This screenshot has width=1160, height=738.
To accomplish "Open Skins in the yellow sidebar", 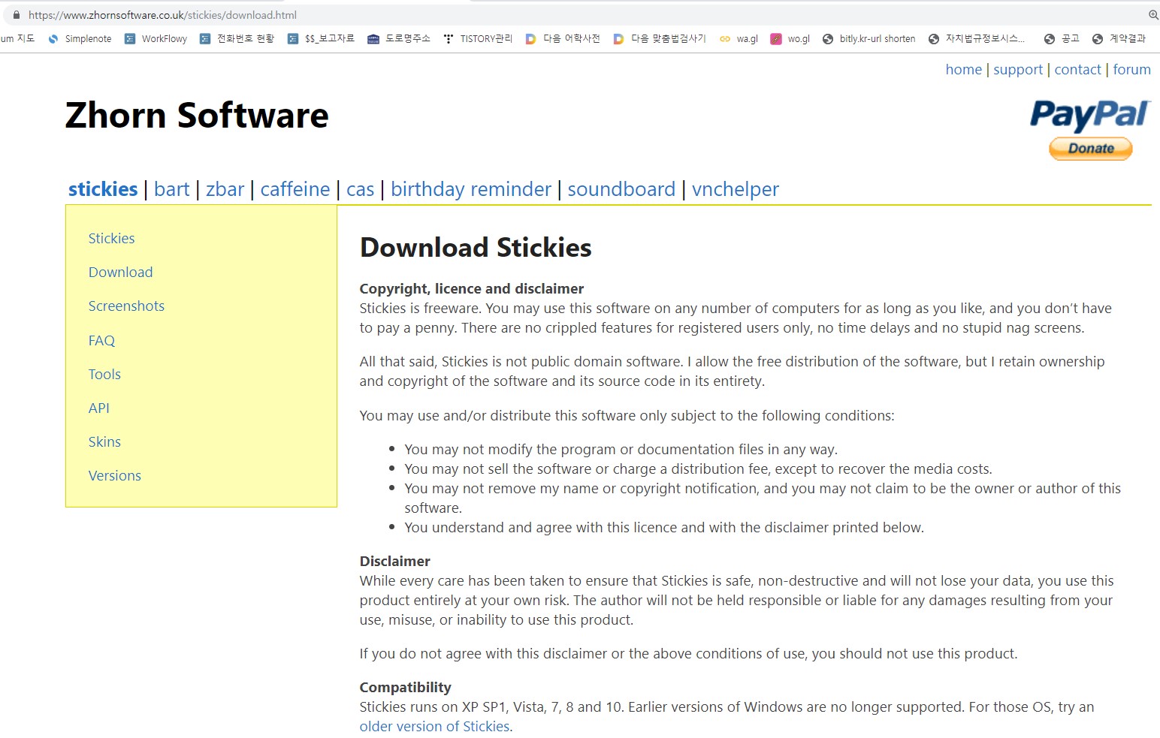I will click(104, 442).
